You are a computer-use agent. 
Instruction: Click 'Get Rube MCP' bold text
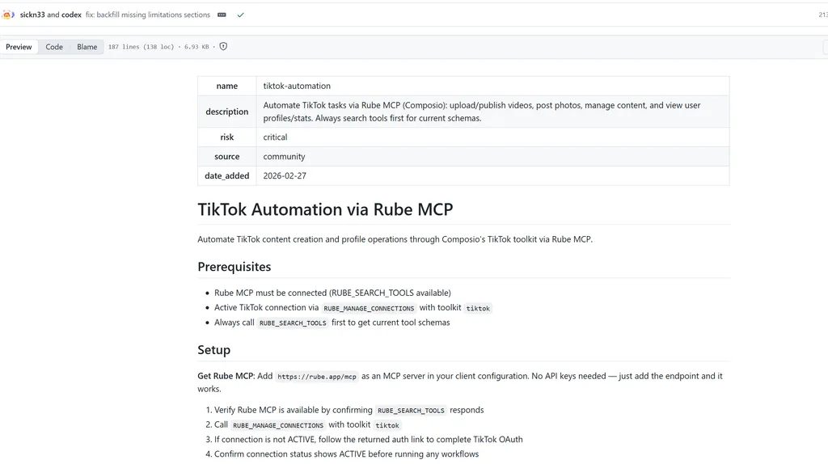coord(226,376)
